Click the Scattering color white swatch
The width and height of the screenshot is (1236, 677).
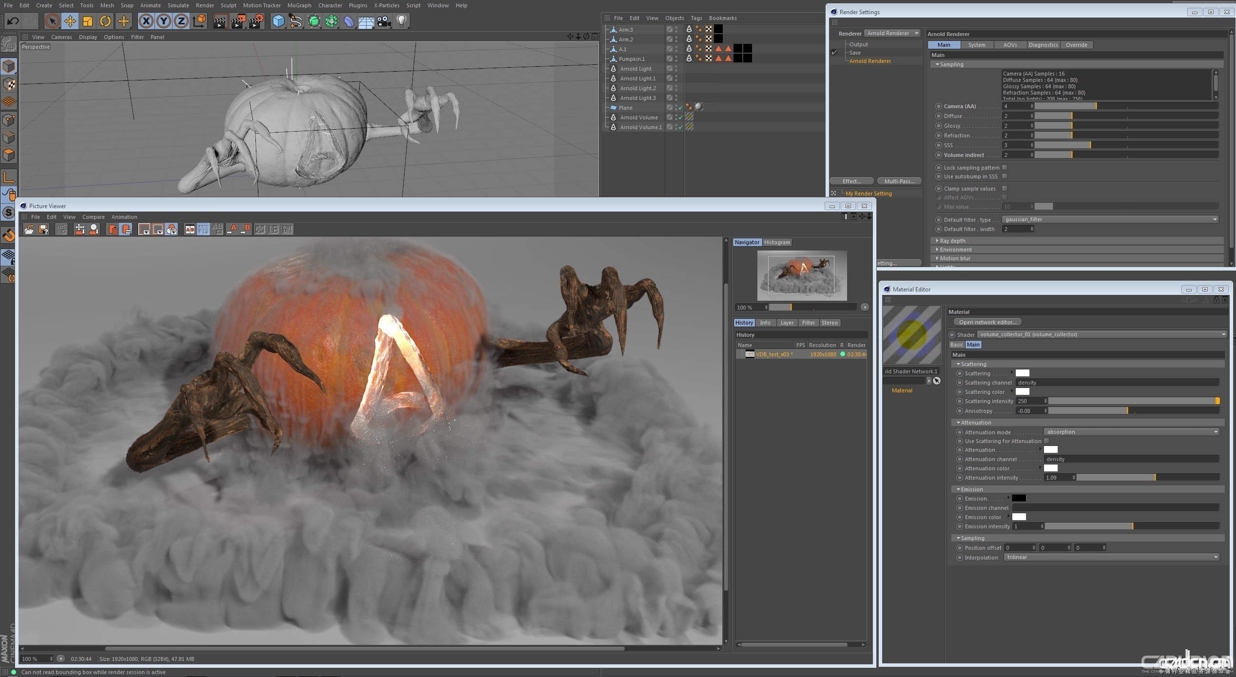click(x=1022, y=392)
